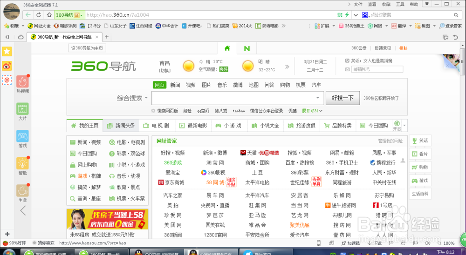Click 登录管家 login manager

(x=451, y=26)
